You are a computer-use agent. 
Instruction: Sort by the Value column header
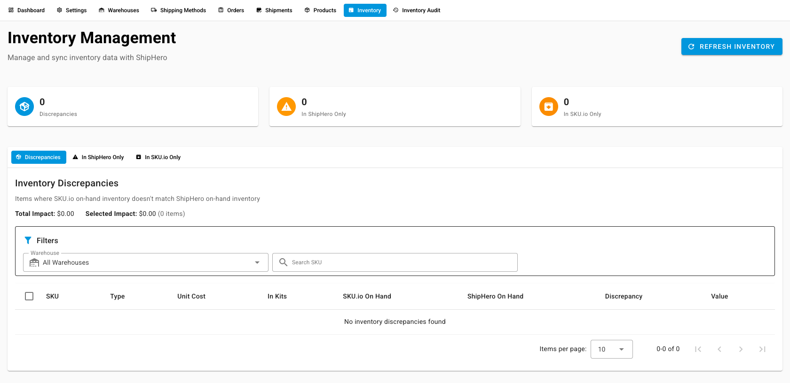[719, 296]
